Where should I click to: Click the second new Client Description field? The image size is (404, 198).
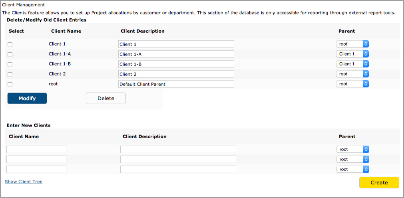pyautogui.click(x=178, y=159)
